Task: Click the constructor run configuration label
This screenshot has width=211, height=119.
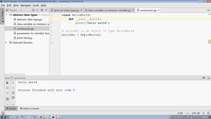Action: click(x=19, y=78)
